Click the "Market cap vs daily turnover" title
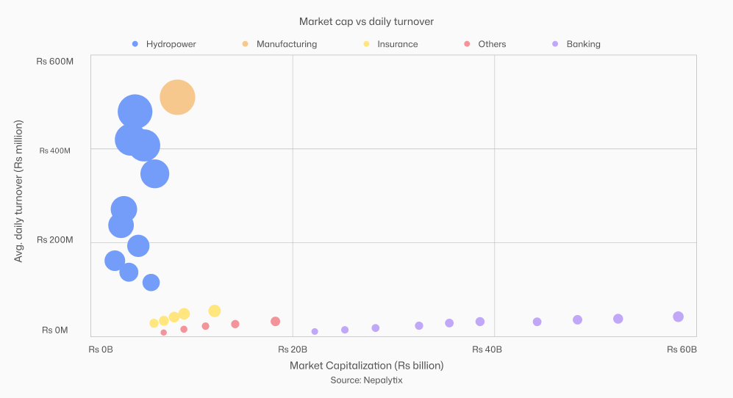This screenshot has width=733, height=398. pyautogui.click(x=366, y=21)
